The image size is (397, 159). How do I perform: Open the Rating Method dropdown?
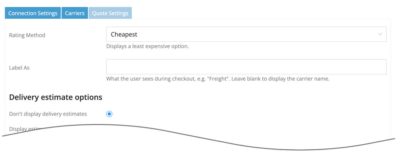(246, 35)
